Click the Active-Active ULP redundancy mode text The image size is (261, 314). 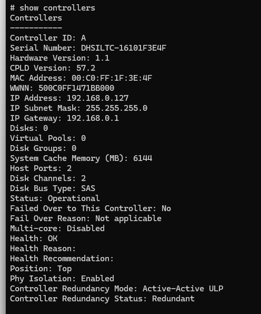(183, 289)
